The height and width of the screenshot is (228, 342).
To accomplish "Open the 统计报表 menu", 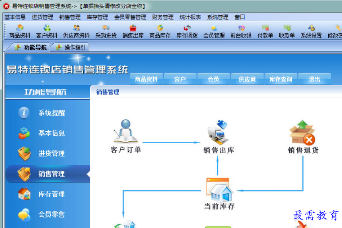I will (190, 17).
